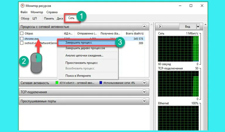Expand the TCP-подключения section

point(144,92)
